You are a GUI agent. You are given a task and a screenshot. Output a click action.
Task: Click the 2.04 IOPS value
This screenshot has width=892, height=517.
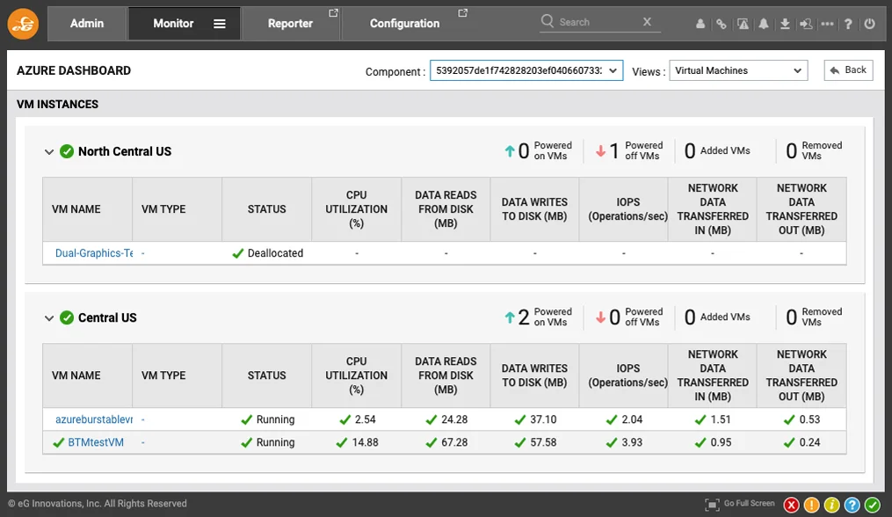[x=632, y=419]
